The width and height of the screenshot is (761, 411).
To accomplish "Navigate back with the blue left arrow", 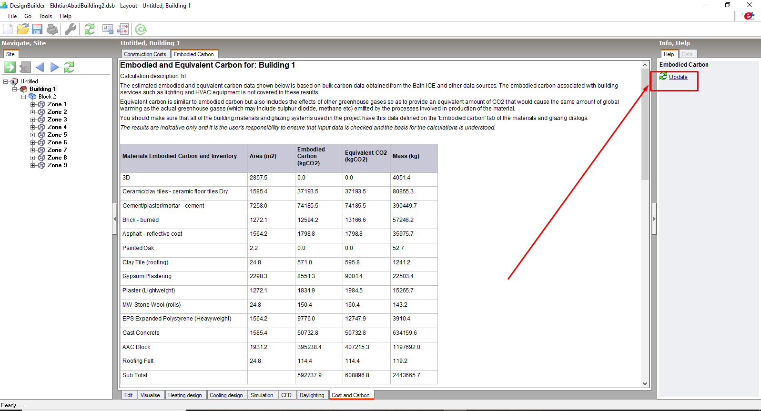I will tap(40, 67).
